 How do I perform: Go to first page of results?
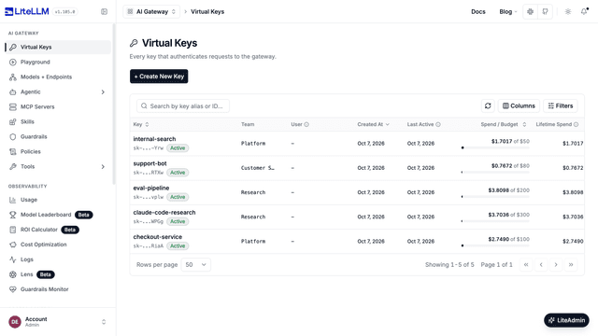[x=526, y=265]
